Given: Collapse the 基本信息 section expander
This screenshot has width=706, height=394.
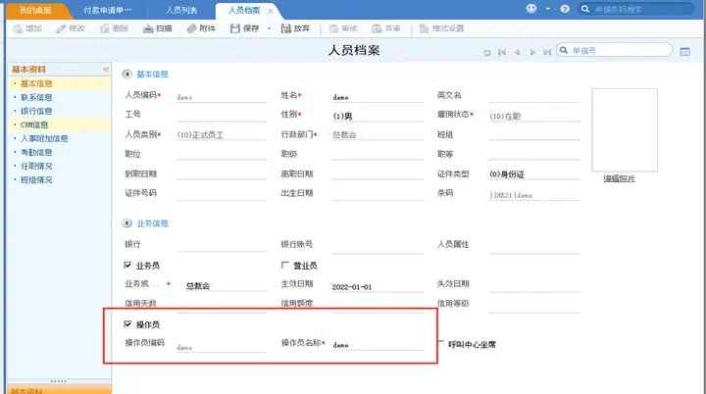Looking at the screenshot, I should point(126,74).
